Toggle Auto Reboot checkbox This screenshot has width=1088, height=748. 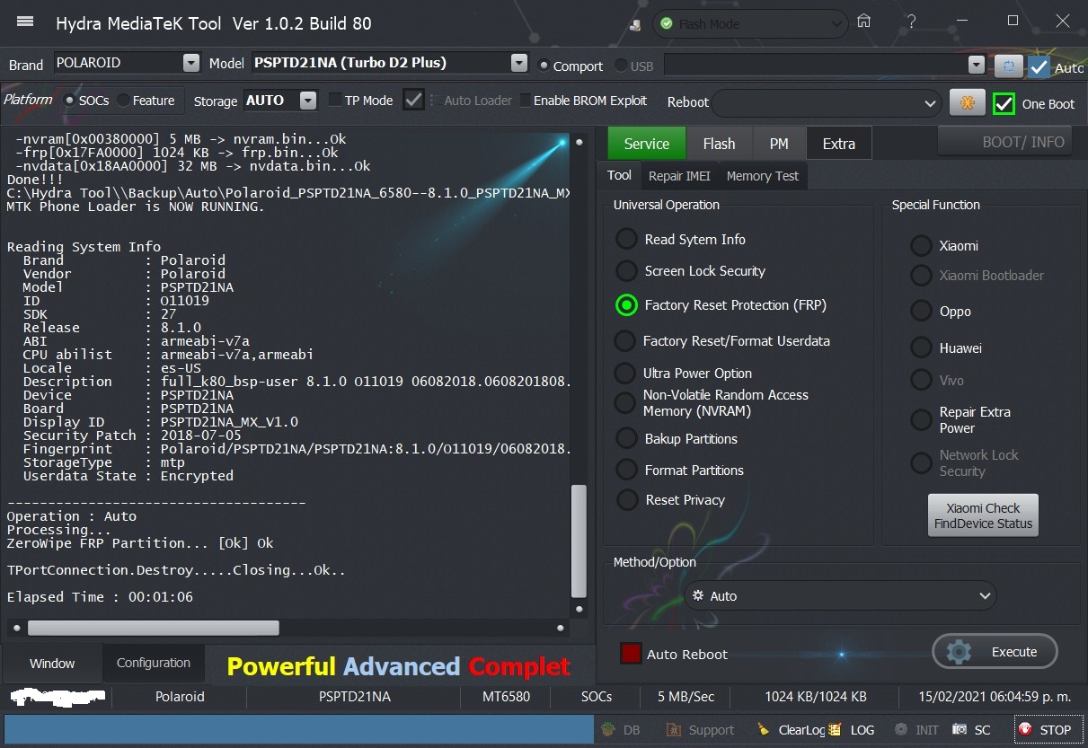(631, 654)
